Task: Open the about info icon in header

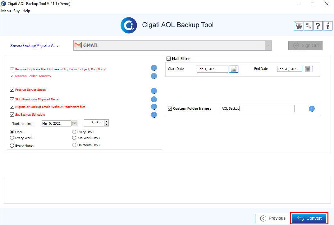Action: coord(327,26)
